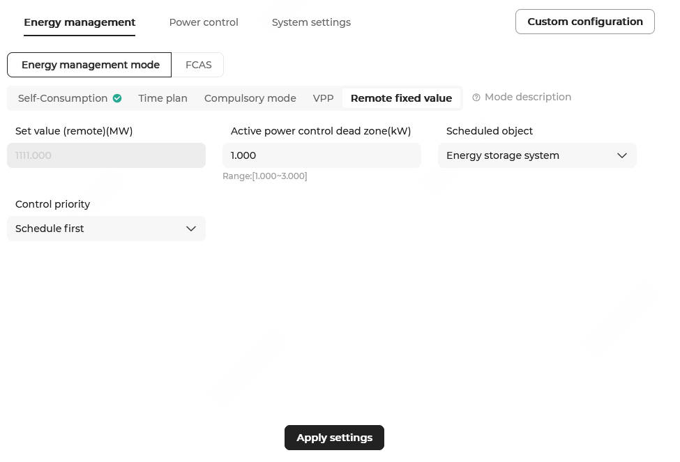Select the Energy management mode sub-tab
The width and height of the screenshot is (680, 462).
90,65
